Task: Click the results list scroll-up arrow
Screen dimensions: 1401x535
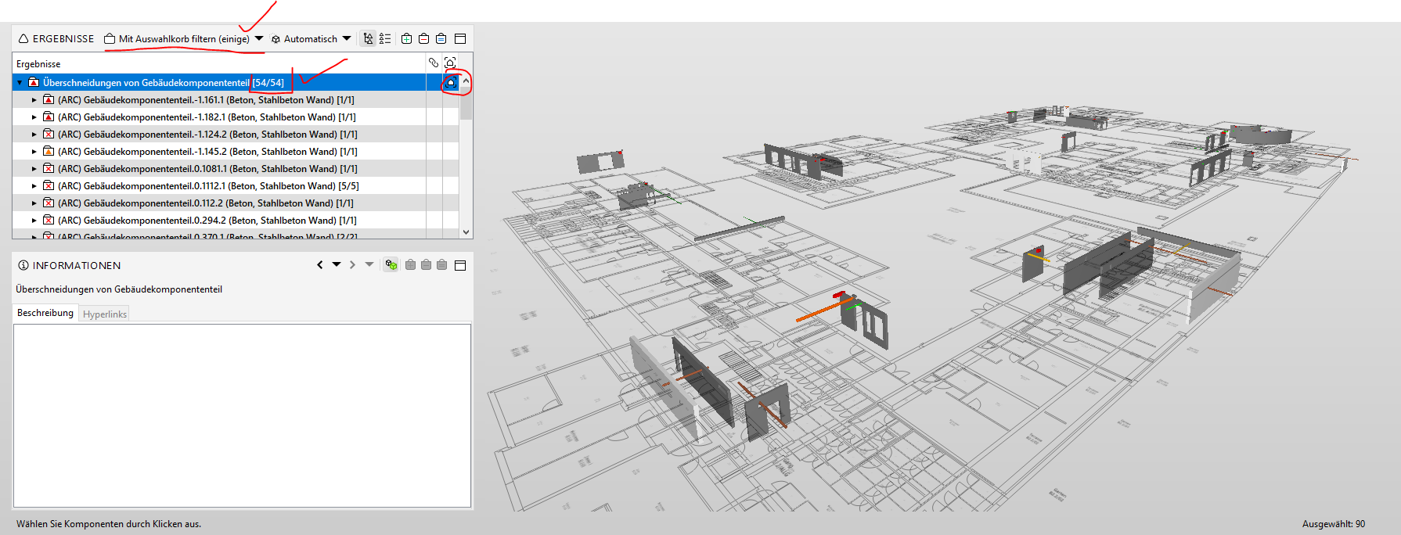Action: tap(466, 81)
